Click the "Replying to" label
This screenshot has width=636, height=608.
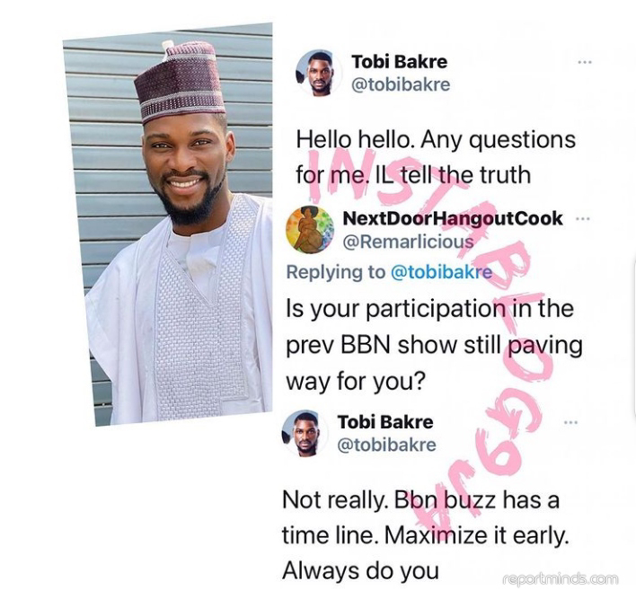point(336,272)
